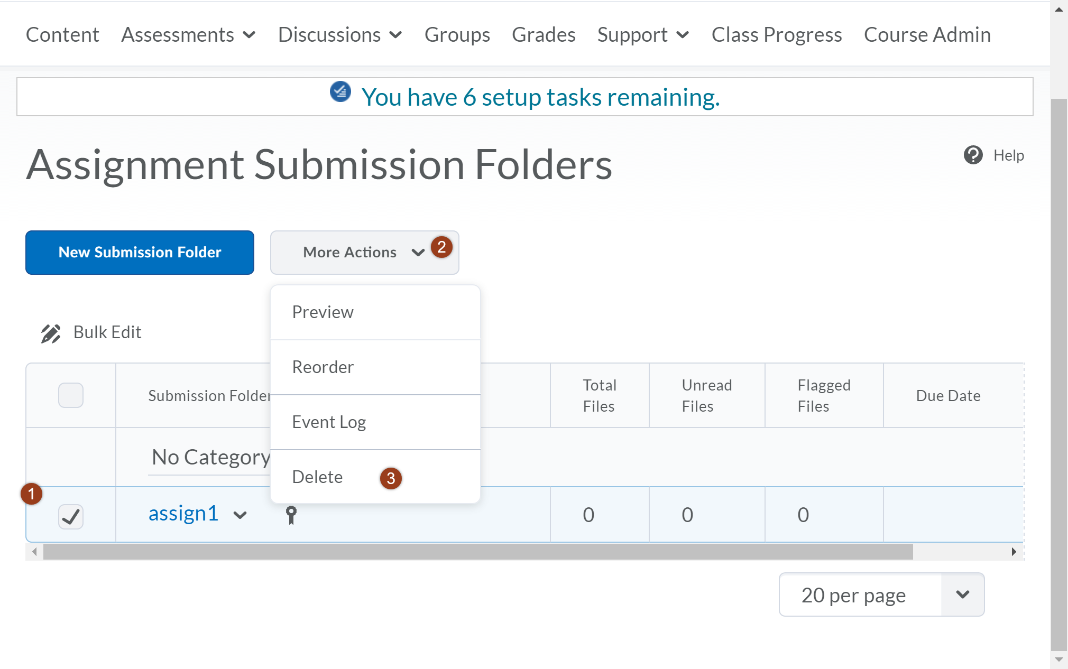Click the key icon beside assign1

point(291,515)
